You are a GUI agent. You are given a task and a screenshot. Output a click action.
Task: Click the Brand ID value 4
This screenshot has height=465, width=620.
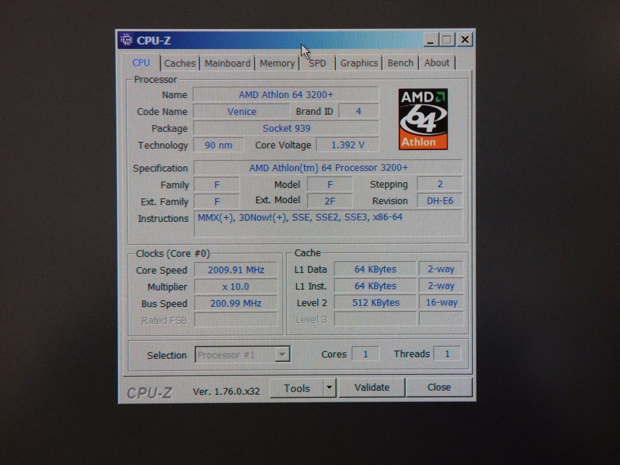click(358, 111)
